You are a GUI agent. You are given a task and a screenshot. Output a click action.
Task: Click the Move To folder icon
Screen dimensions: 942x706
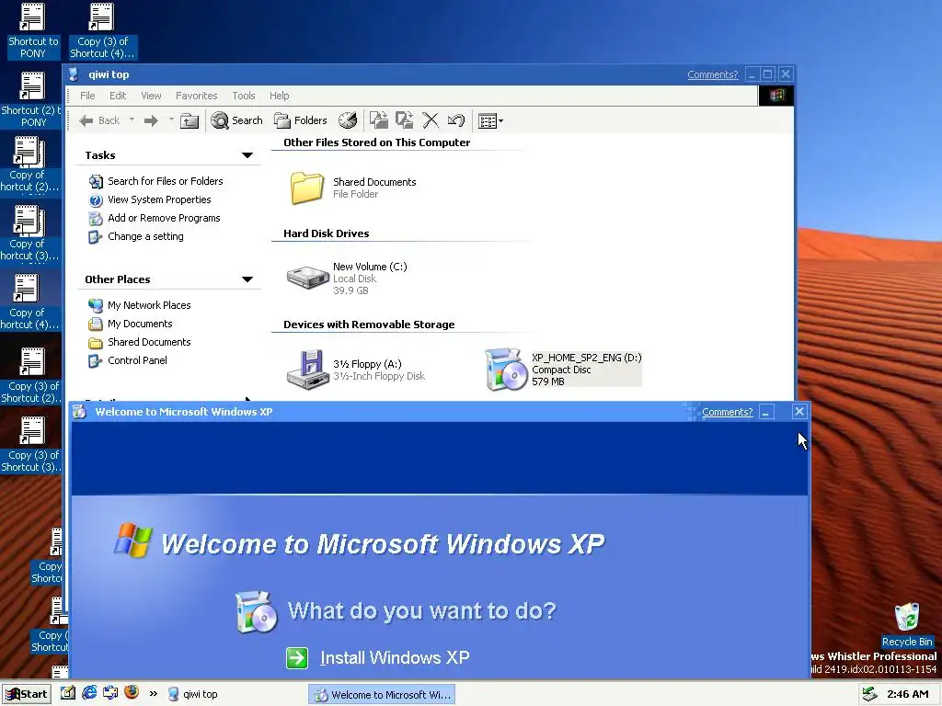(x=378, y=120)
